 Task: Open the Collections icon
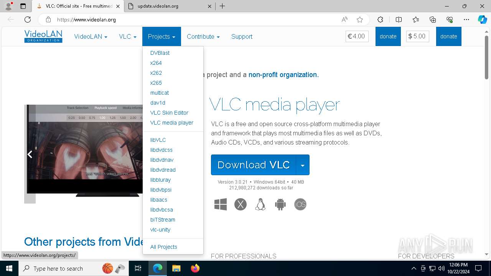click(x=433, y=20)
